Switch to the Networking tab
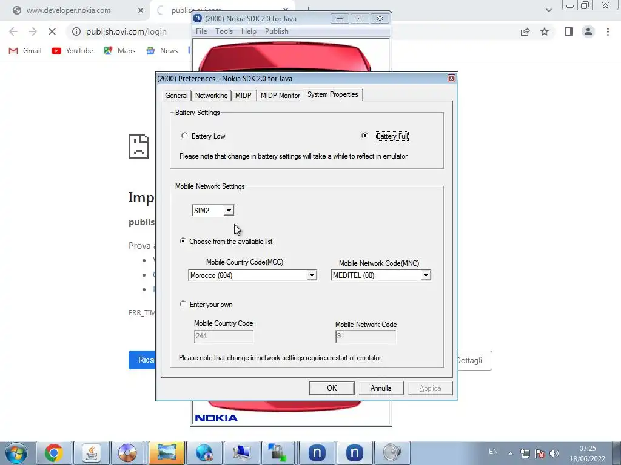This screenshot has width=621, height=465. point(212,95)
